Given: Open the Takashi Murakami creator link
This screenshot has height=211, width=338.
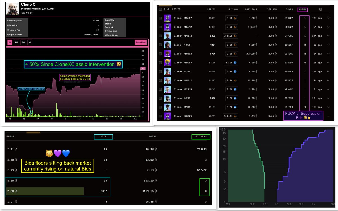Looking at the screenshot, I should click(x=32, y=9).
